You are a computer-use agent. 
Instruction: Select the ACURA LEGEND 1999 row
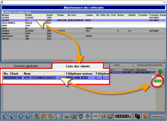[84, 18]
